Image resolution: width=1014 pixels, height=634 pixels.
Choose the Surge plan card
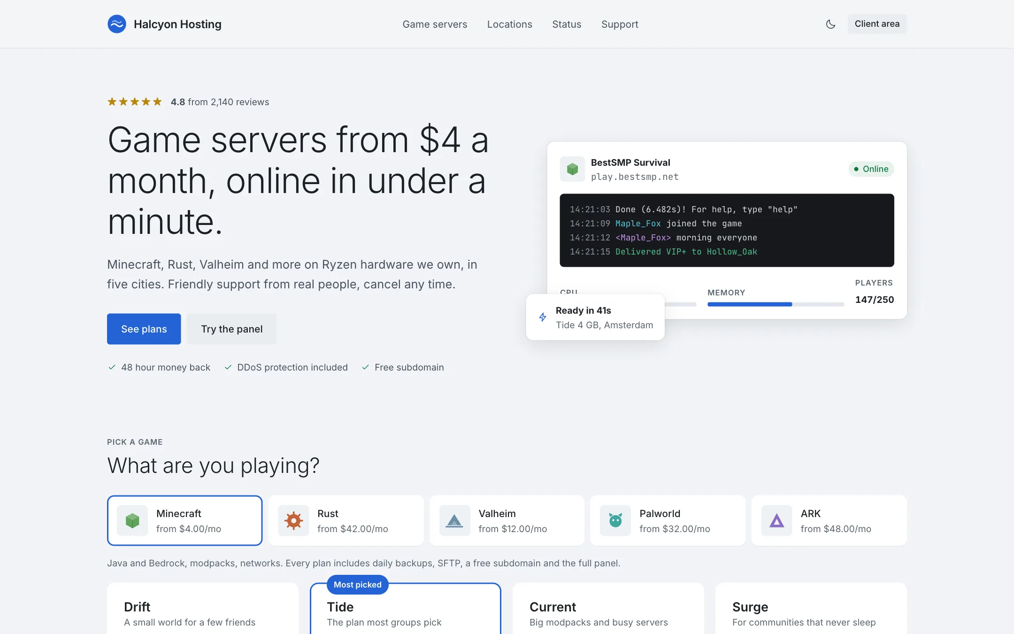[x=811, y=609]
